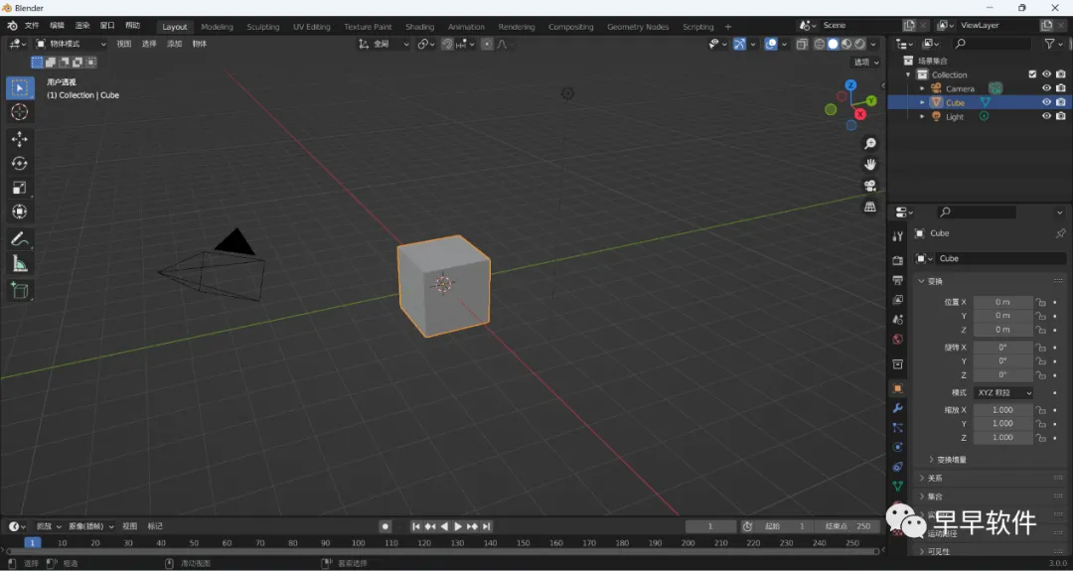The image size is (1073, 571).
Task: Expand the Camera item in outliner
Action: click(x=922, y=88)
